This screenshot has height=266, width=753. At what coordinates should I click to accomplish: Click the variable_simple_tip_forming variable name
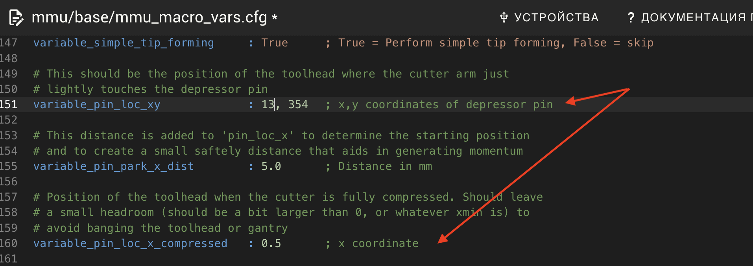124,43
